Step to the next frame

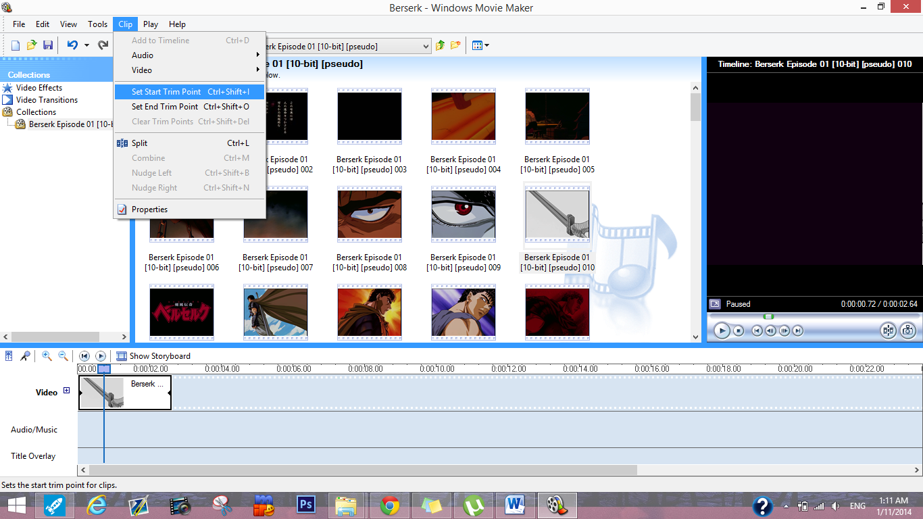click(784, 330)
